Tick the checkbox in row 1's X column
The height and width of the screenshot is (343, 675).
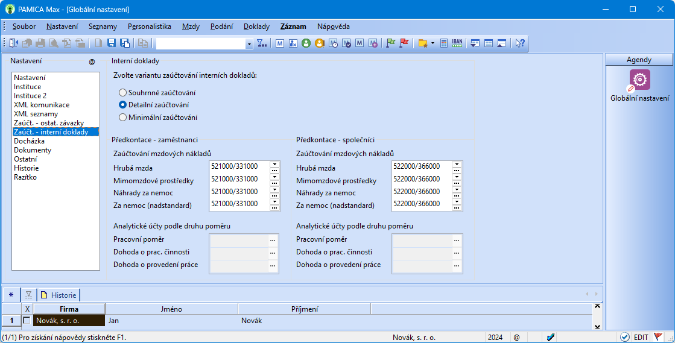click(27, 321)
